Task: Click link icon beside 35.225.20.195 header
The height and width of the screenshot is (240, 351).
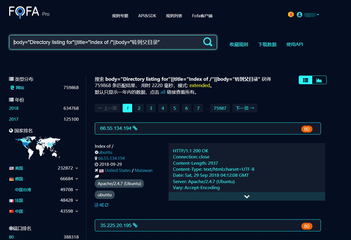Action: (135, 225)
